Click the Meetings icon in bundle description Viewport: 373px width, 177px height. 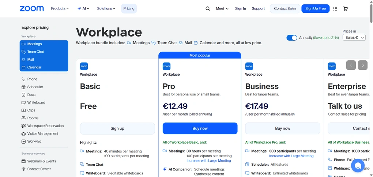(x=129, y=43)
